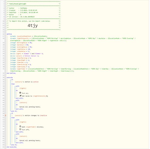
Task: Select the integer timerEvening = 8 line
Action: [x=21, y=65]
